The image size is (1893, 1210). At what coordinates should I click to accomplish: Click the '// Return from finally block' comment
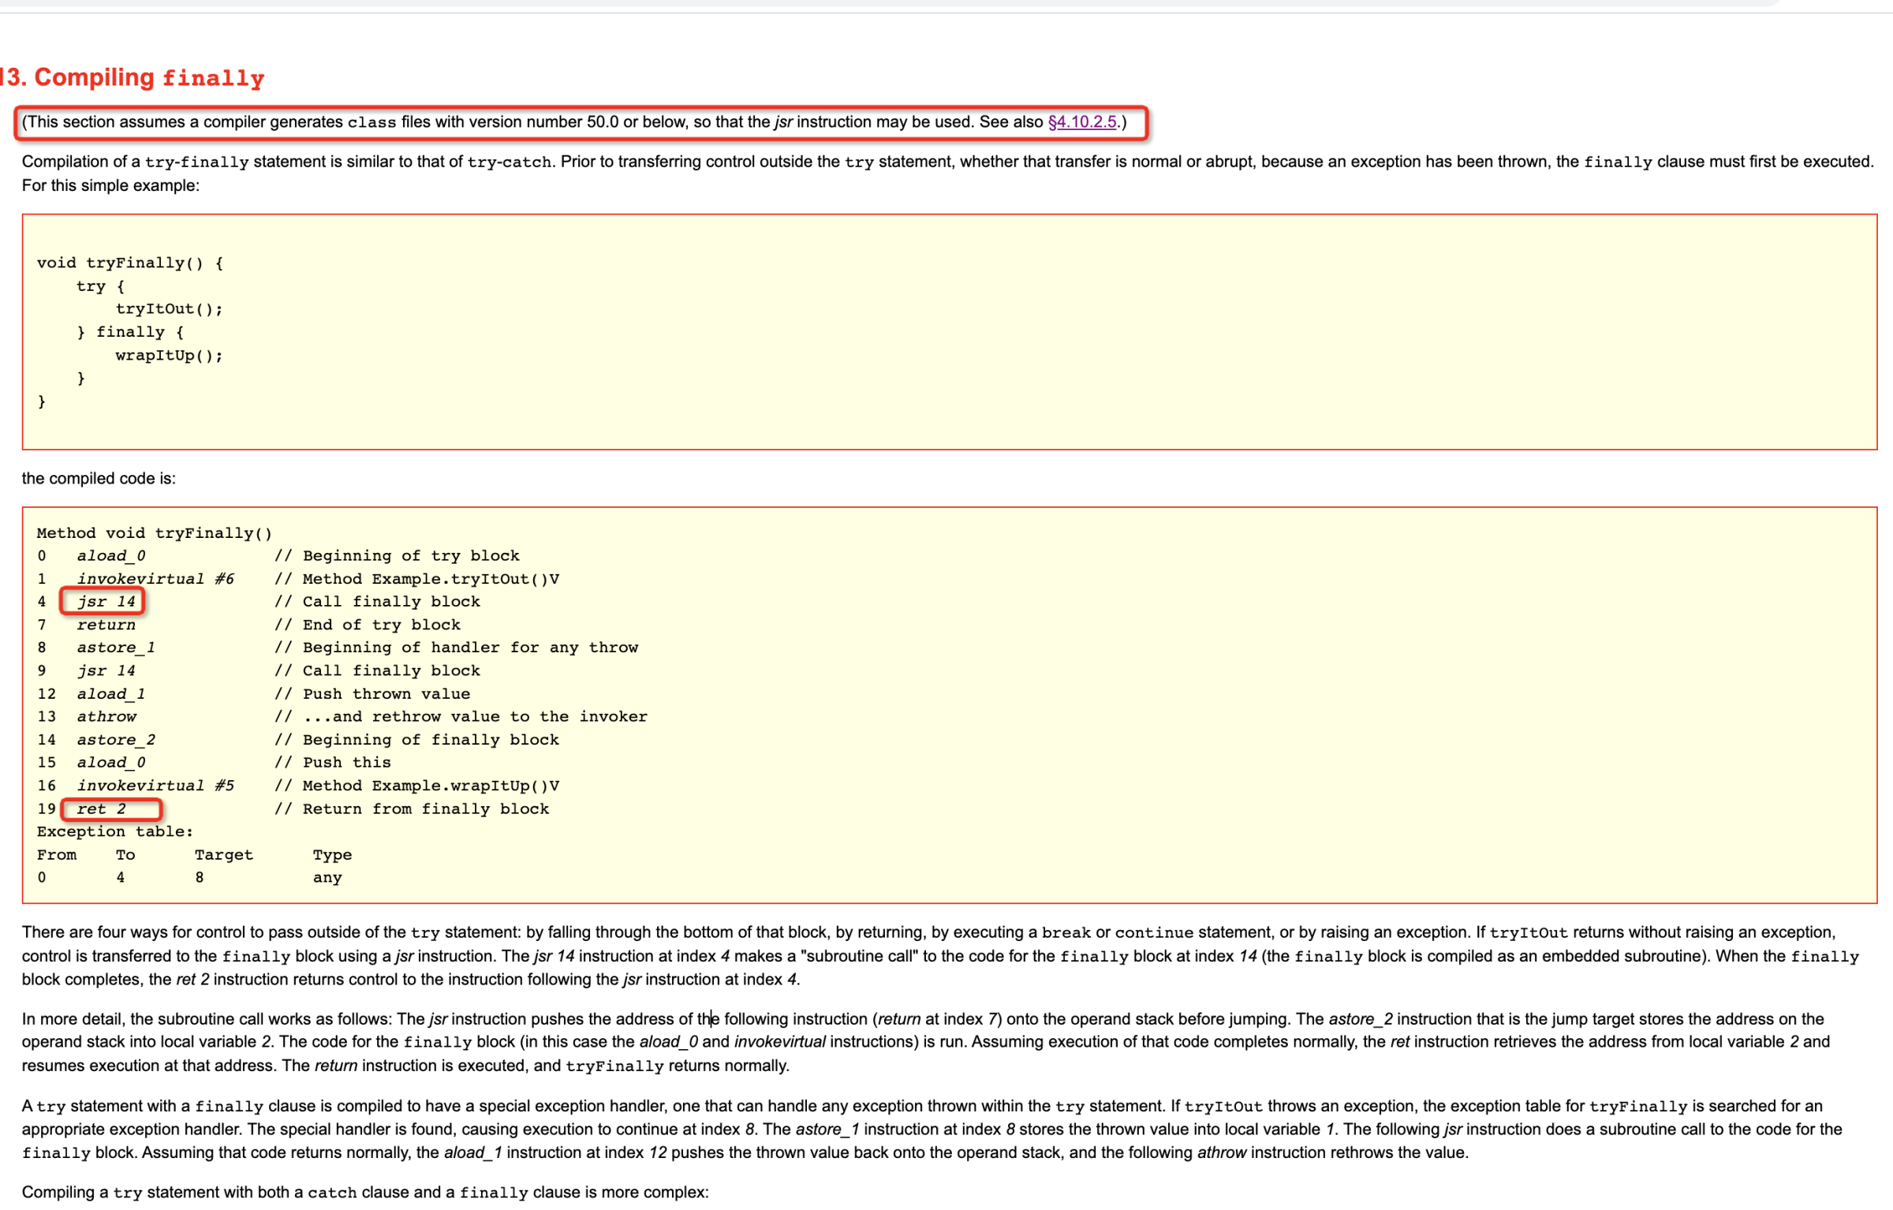pos(412,809)
